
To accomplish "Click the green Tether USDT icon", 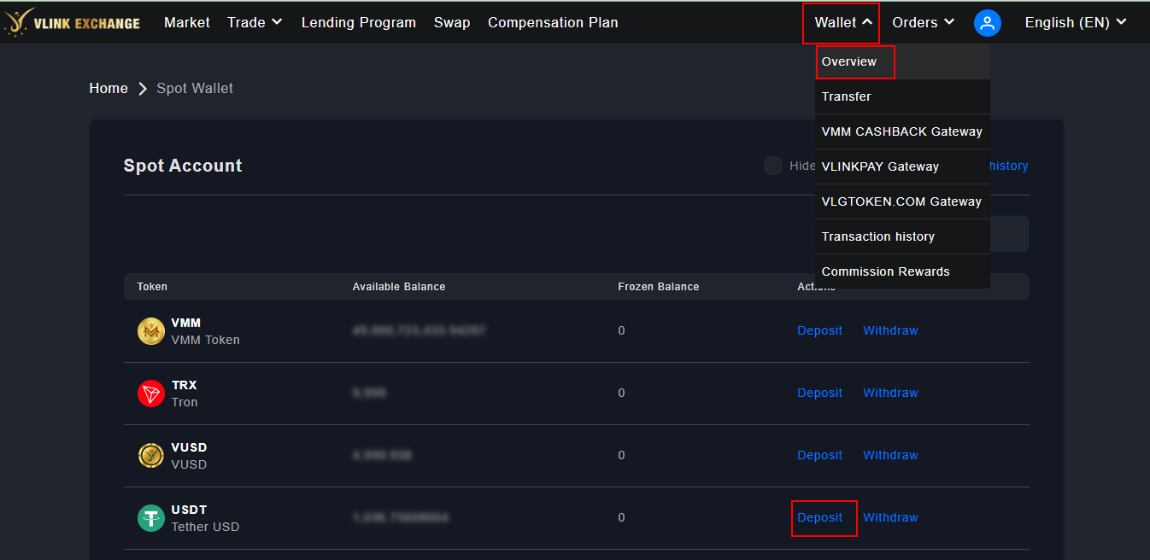I will (x=151, y=518).
